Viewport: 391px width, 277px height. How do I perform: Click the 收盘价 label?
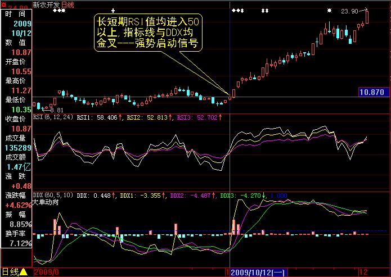15,119
